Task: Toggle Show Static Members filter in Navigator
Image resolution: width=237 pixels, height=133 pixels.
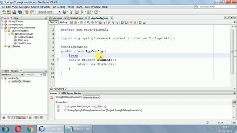Action: point(14,117)
